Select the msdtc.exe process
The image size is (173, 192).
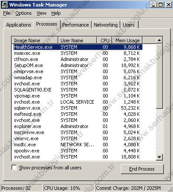pos(78,145)
